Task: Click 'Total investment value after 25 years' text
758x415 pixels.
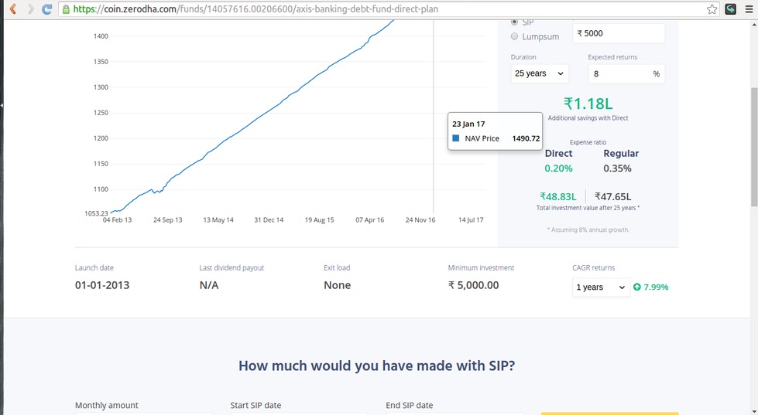Action: click(x=588, y=208)
